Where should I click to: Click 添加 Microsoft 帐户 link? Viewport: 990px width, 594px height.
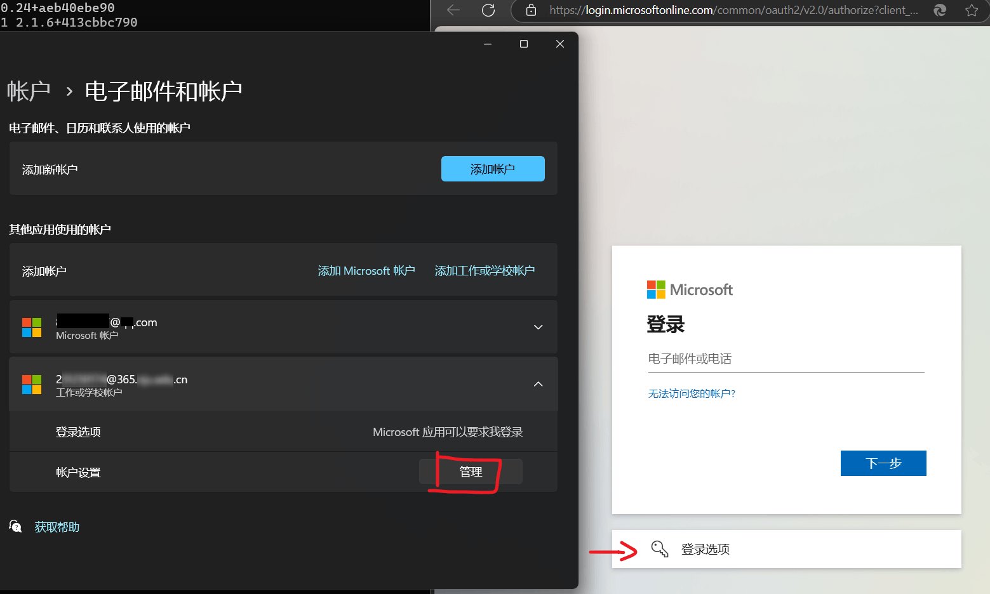[x=366, y=271]
